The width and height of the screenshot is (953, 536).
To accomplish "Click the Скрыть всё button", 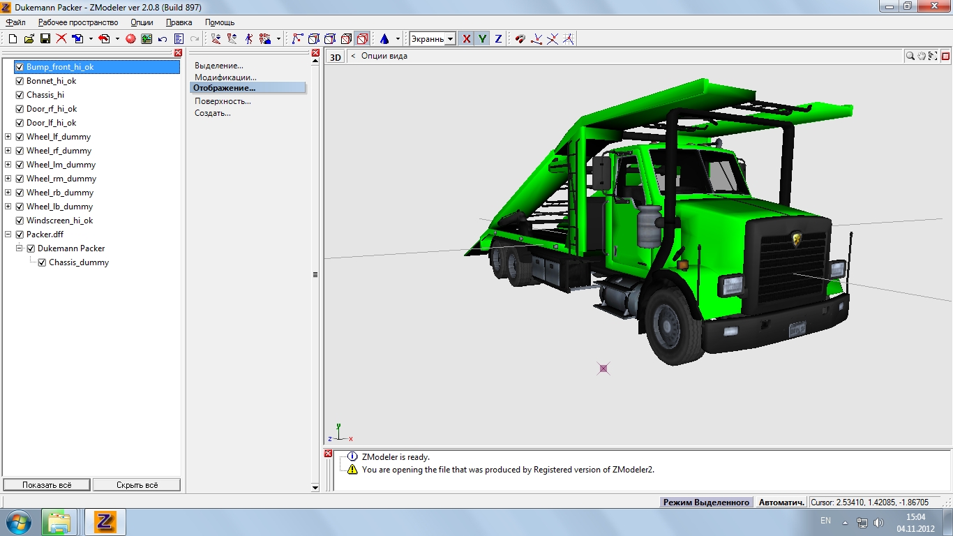I will point(137,484).
